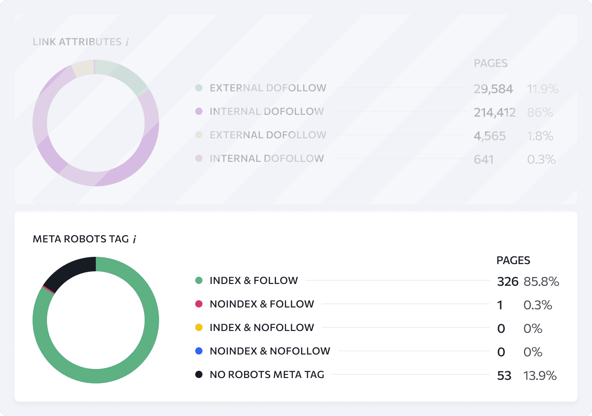Click the 326 pages value
The image size is (592, 416).
point(507,282)
